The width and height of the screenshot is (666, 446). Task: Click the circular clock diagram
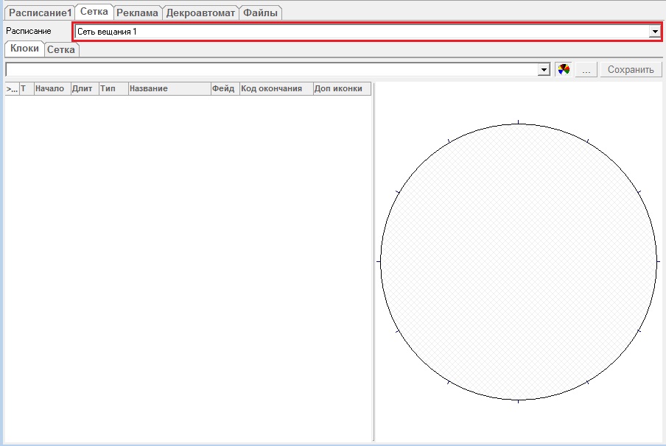518,262
